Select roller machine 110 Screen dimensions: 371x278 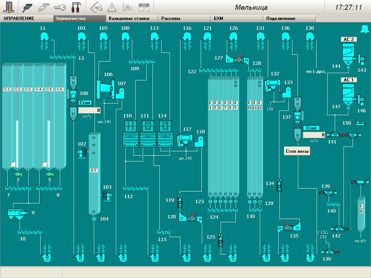click(x=130, y=133)
